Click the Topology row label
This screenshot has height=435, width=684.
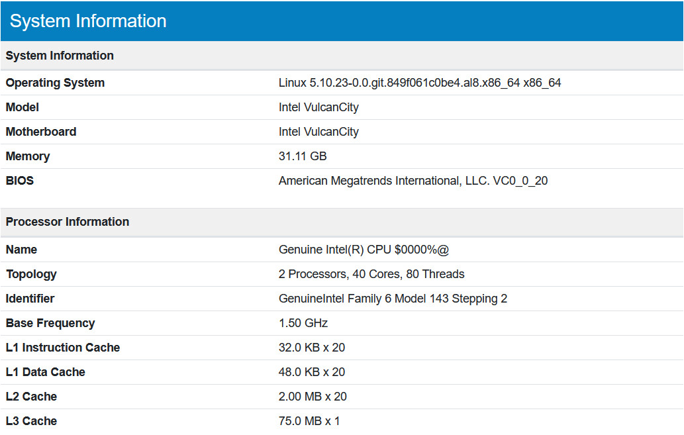[31, 274]
